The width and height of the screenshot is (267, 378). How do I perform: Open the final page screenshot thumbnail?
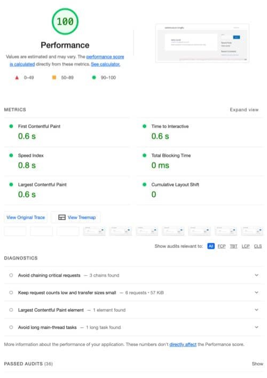tap(202, 43)
